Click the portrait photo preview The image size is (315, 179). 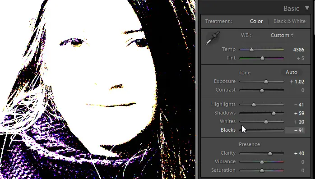97,89
